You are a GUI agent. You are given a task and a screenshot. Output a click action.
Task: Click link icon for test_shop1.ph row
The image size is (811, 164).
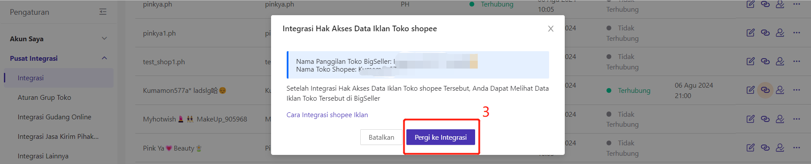(765, 61)
